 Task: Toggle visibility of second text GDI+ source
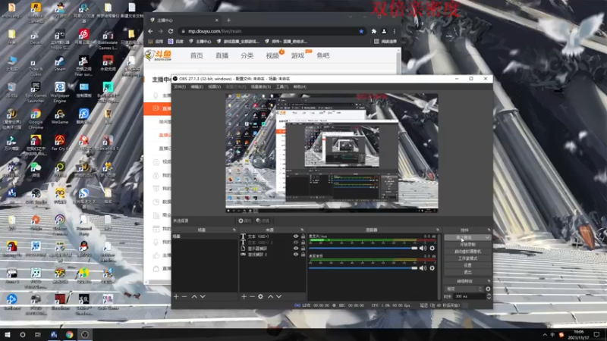tap(296, 242)
